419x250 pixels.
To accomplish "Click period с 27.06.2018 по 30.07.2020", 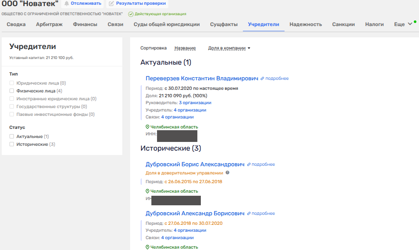I will [193, 223].
